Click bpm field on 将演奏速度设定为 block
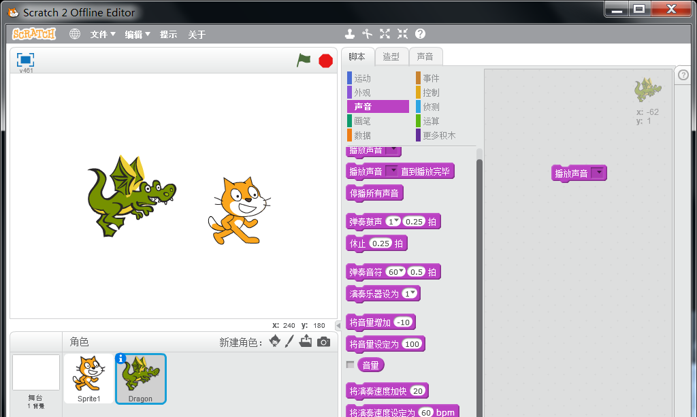 (426, 412)
